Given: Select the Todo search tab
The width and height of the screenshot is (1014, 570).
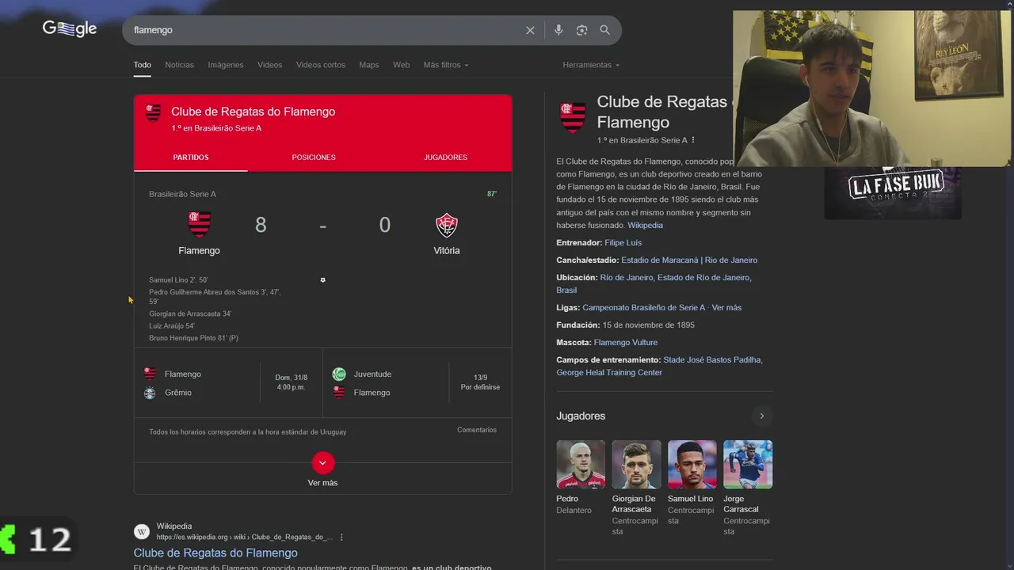Looking at the screenshot, I should pyautogui.click(x=142, y=65).
